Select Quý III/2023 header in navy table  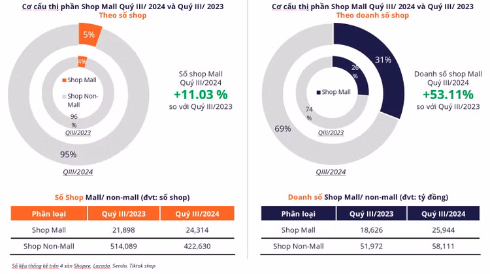click(370, 214)
